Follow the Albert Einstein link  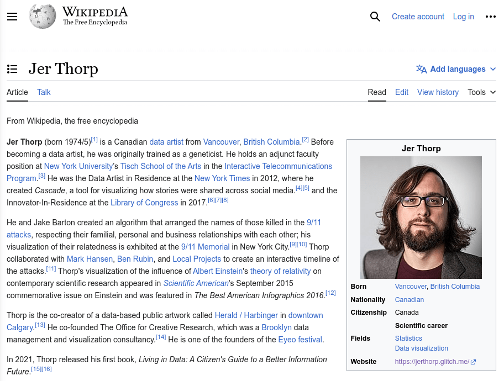tap(218, 271)
